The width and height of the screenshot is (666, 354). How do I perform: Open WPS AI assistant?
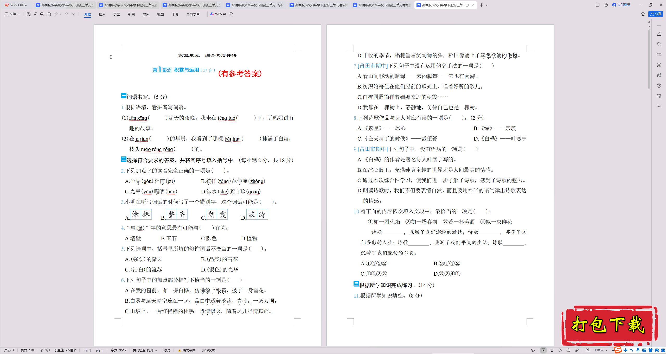[218, 14]
